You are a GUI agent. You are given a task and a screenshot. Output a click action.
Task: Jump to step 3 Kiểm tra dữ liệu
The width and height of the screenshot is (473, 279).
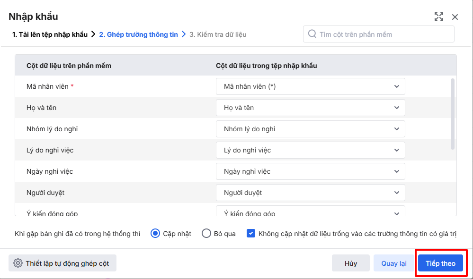[218, 34]
